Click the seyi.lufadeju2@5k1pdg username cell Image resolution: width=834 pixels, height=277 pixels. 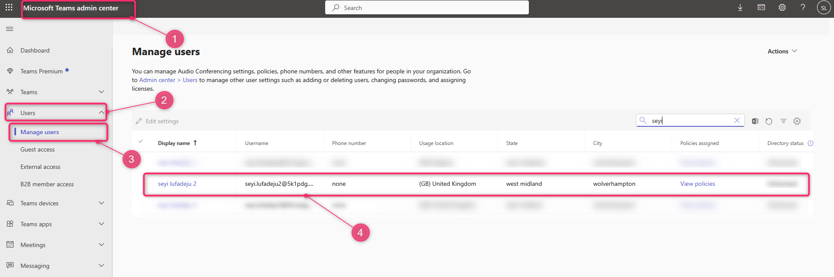click(279, 184)
